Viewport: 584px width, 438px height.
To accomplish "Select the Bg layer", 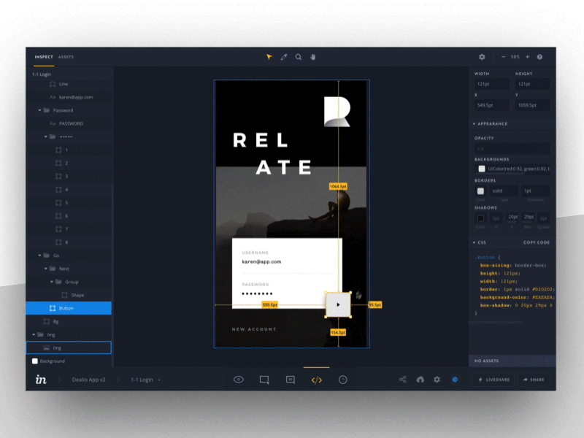I will (69, 321).
